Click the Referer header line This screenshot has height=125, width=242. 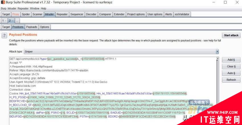49,71
